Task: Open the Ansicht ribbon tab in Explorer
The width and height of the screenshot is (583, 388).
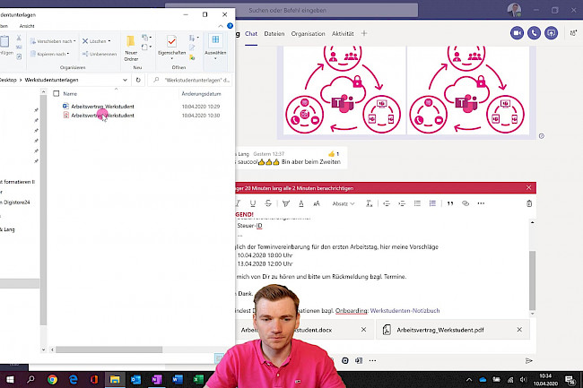Action: click(x=27, y=26)
